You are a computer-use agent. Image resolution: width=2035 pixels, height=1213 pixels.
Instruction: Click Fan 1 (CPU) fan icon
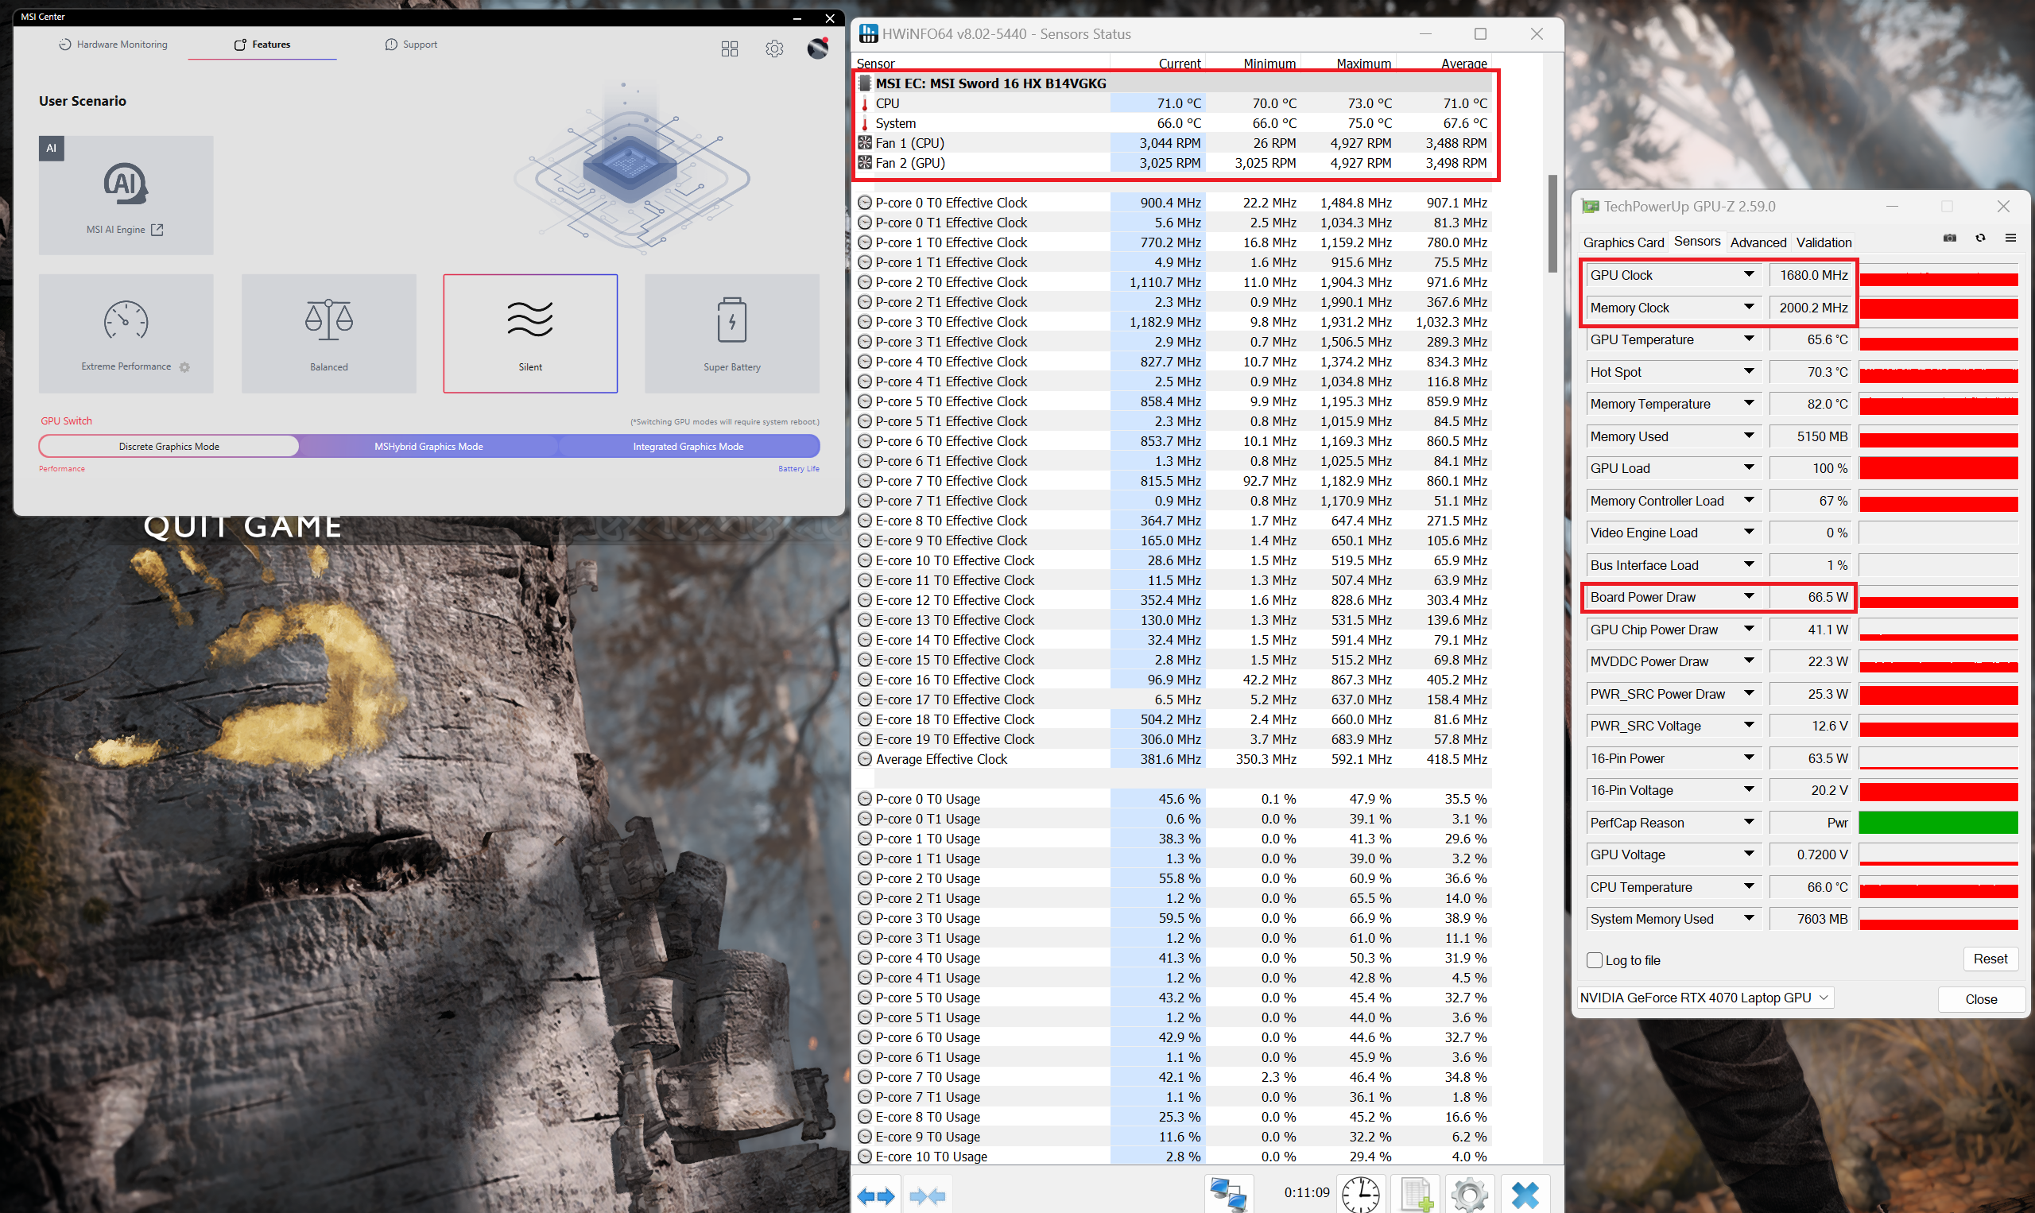865,143
